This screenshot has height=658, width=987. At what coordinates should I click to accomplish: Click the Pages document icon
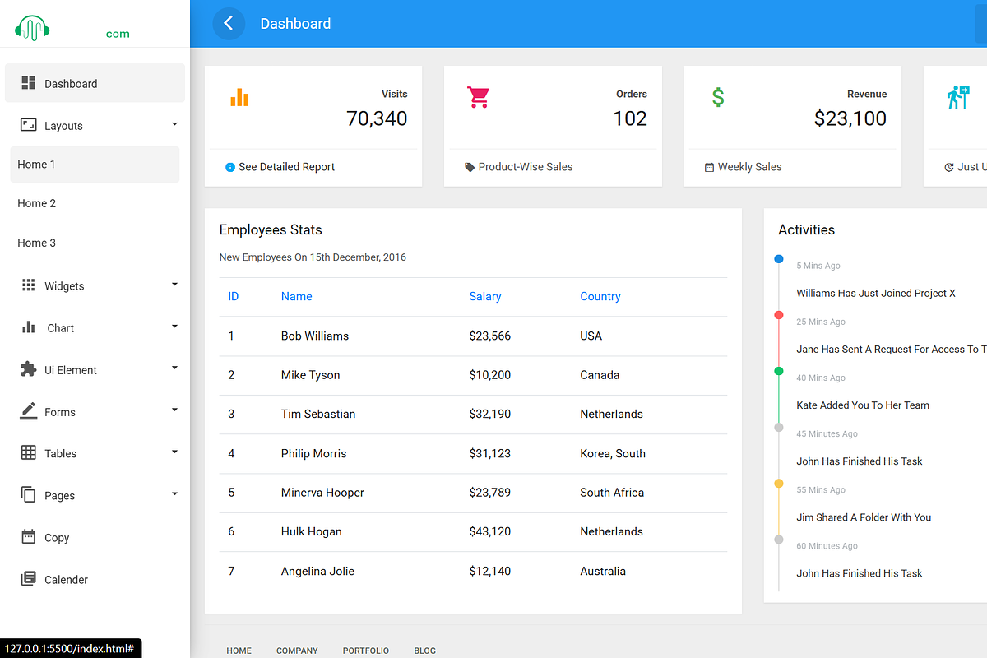[29, 495]
